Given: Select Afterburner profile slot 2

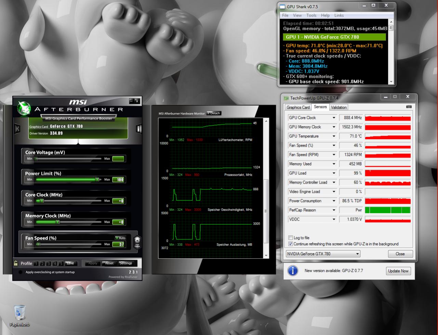Looking at the screenshot, I should pyautogui.click(x=42, y=263).
